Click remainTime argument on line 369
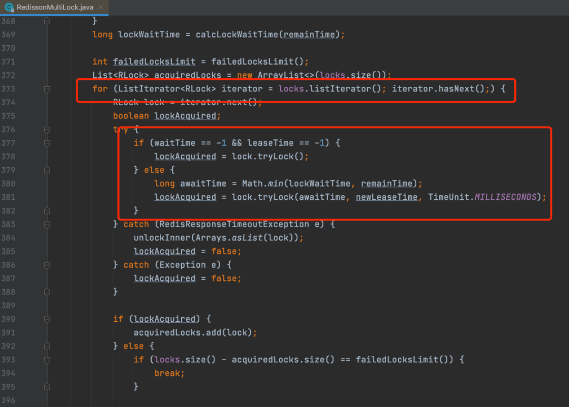569x407 pixels. [x=309, y=35]
